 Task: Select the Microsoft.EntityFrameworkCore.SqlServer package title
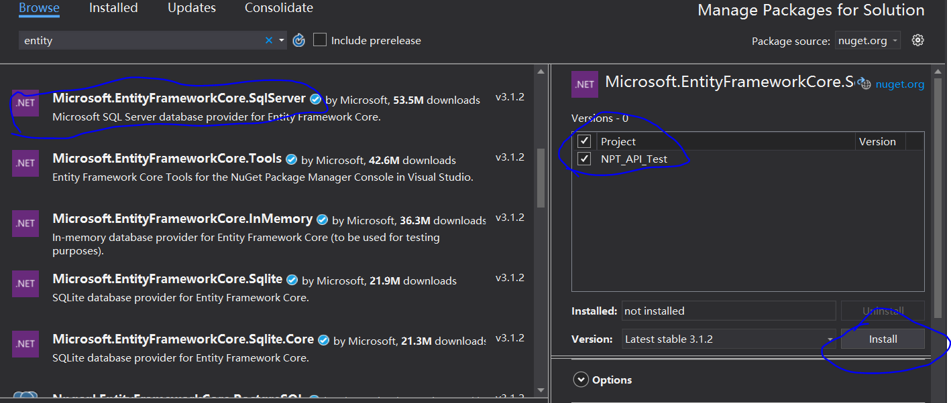179,98
